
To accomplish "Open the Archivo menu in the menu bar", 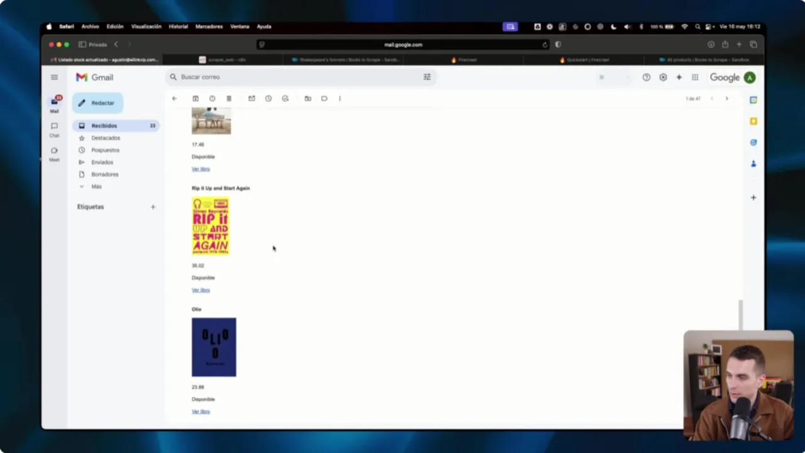I will click(90, 26).
